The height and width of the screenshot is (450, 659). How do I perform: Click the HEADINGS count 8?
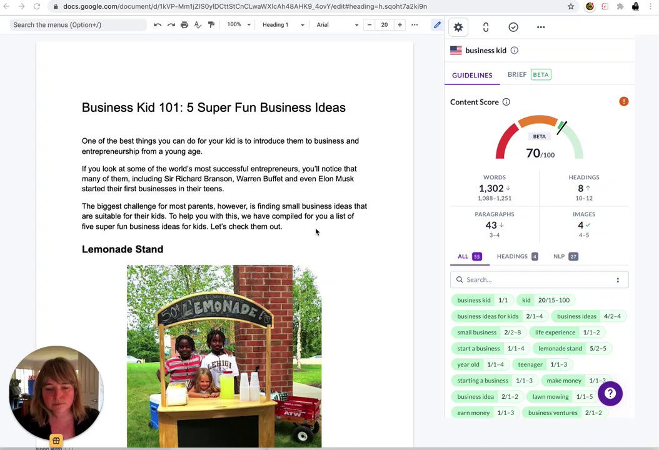(x=580, y=188)
